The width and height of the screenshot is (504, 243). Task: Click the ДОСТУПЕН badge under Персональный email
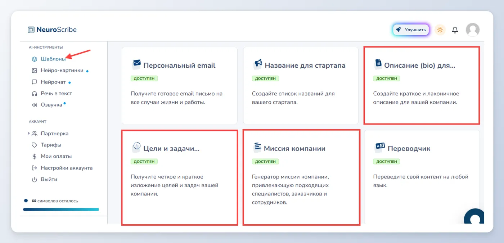(x=144, y=78)
